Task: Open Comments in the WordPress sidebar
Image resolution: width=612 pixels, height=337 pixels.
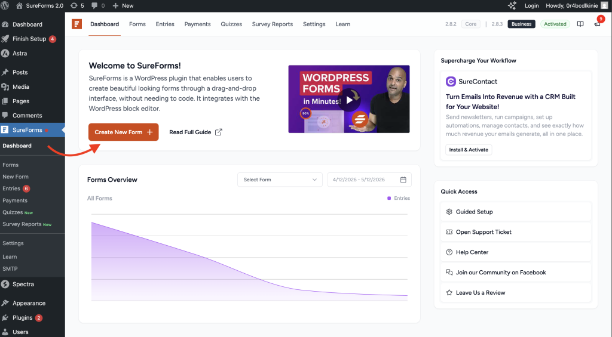Action: coord(27,115)
